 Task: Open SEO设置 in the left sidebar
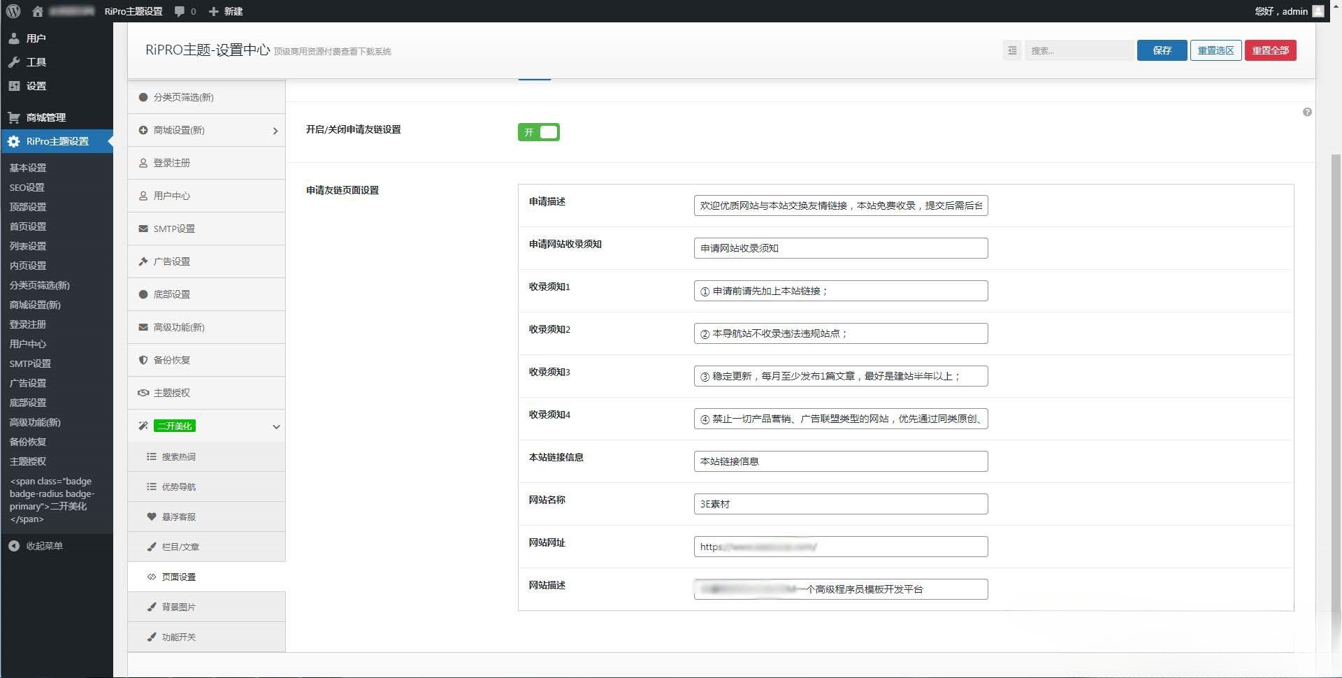coord(27,187)
